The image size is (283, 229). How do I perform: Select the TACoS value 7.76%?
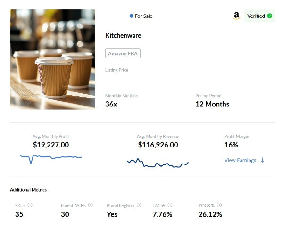[162, 214]
